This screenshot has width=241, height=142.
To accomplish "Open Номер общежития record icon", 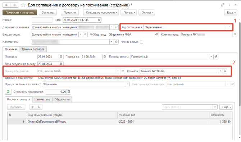I will 123,71.
